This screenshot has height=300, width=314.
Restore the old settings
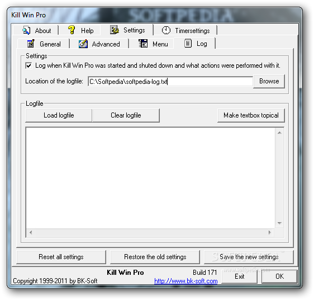155,257
